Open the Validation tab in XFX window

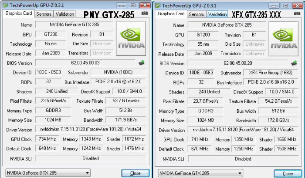[217, 14]
